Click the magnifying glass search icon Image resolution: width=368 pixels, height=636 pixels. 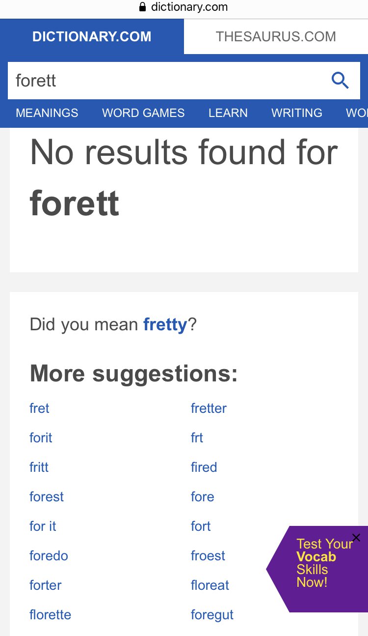(340, 80)
